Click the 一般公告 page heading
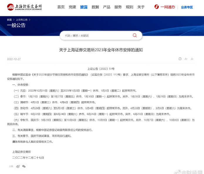Screen dimensions: 204x174 (16, 25)
